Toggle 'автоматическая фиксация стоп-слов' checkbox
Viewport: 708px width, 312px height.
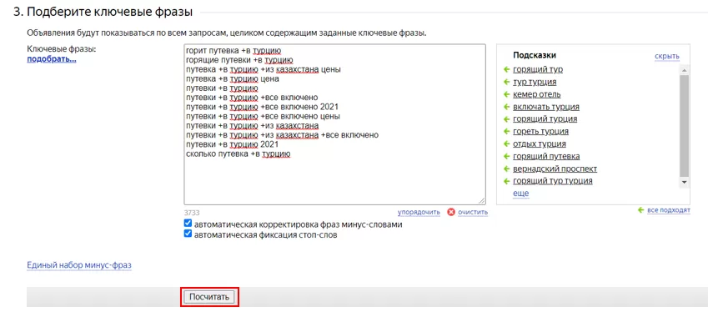[188, 234]
